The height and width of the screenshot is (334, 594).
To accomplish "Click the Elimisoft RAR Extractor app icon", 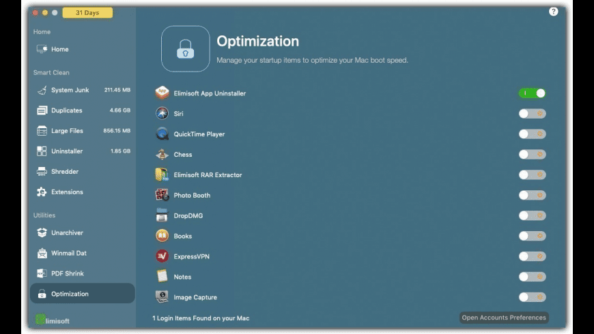I will pos(162,174).
